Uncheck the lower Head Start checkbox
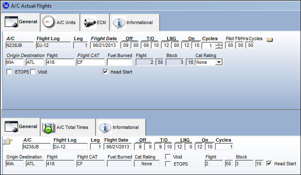 (x=269, y=164)
